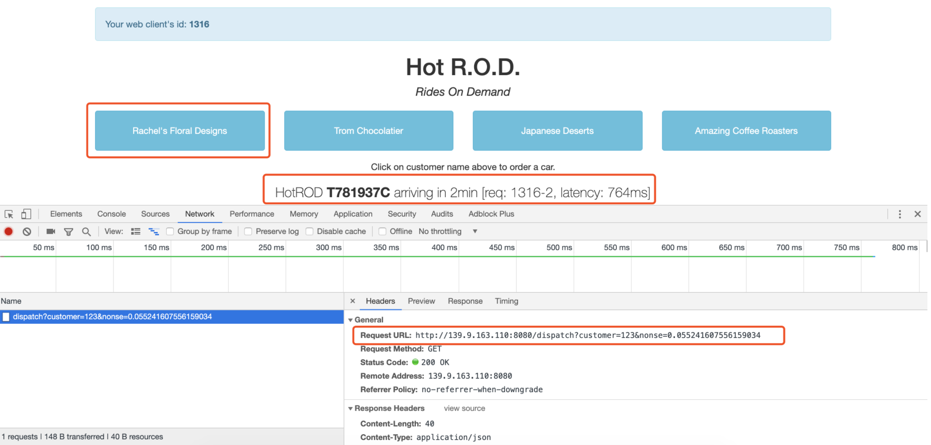Check the Disable cache option

(x=309, y=232)
